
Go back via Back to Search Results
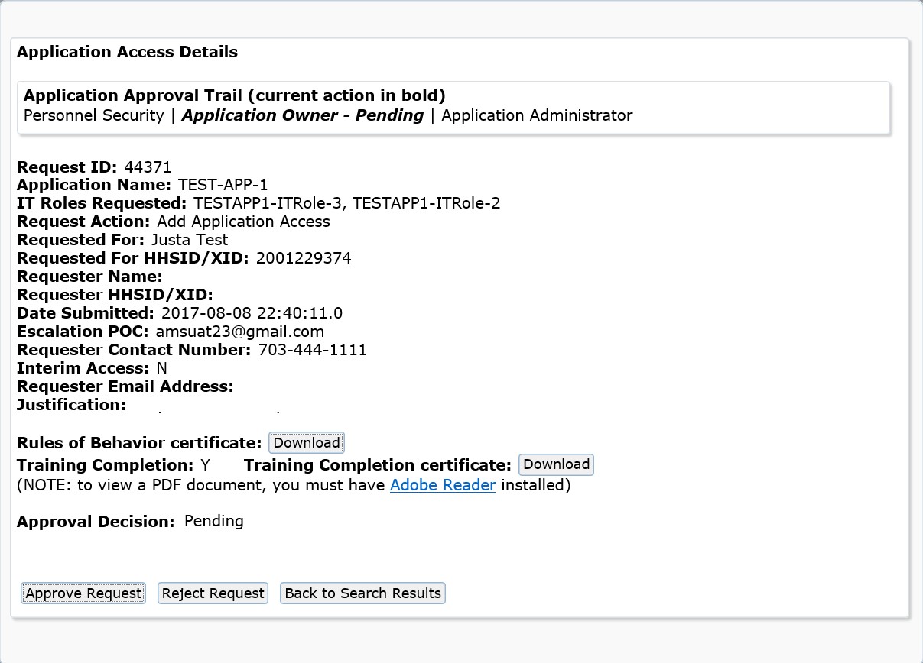click(x=362, y=593)
